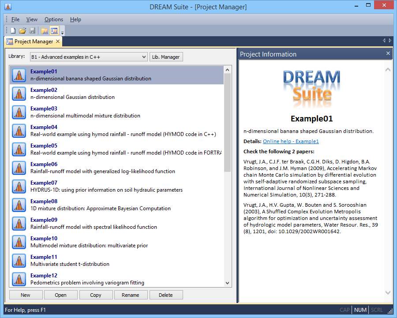Click 'Check the following 2 papers:' text

(x=279, y=151)
